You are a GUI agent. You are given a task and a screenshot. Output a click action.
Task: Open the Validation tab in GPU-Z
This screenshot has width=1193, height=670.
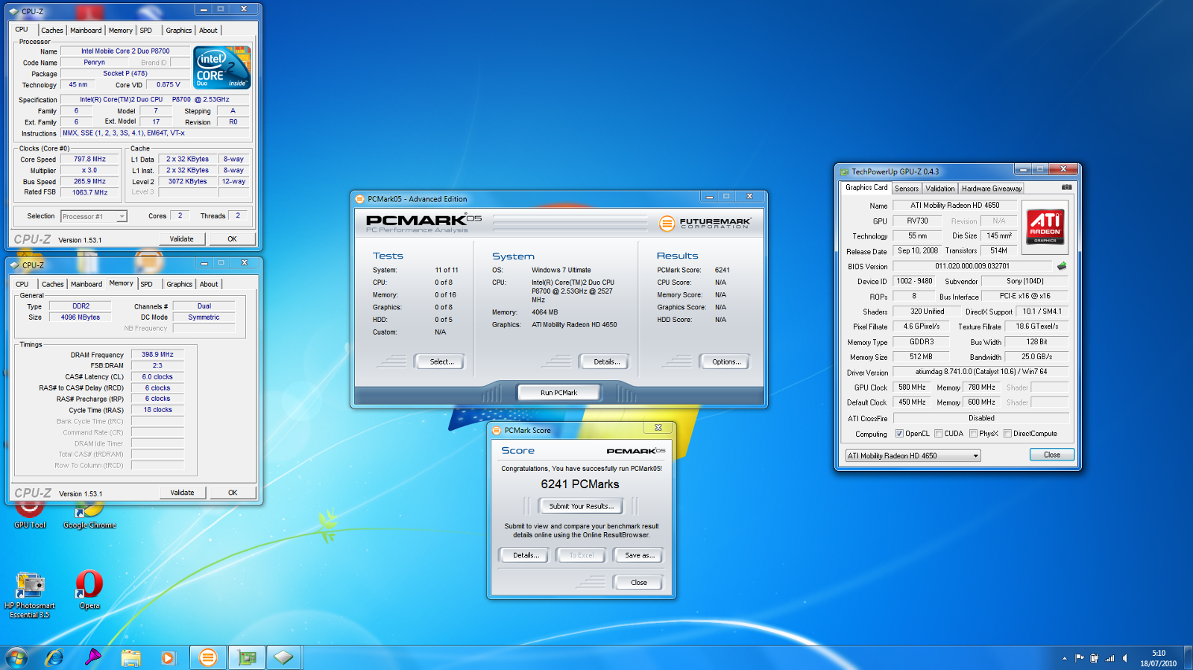tap(939, 189)
